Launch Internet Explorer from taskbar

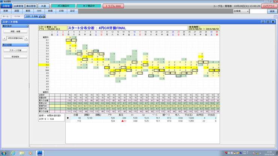point(13,153)
